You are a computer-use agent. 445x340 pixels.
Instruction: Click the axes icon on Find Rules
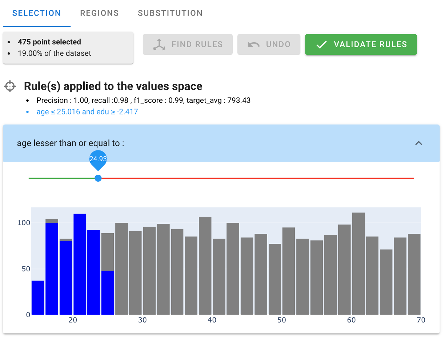[159, 45]
